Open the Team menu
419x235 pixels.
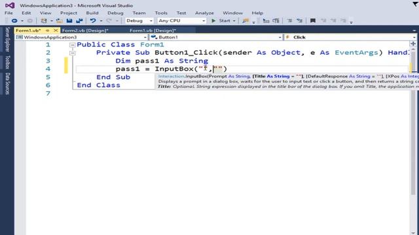click(139, 13)
